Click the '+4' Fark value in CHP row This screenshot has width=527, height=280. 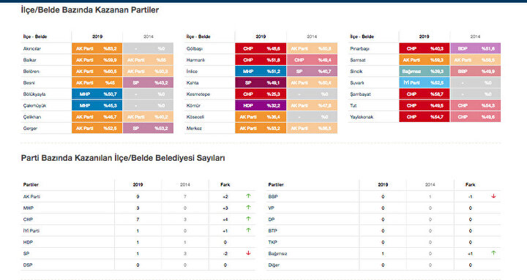point(225,219)
